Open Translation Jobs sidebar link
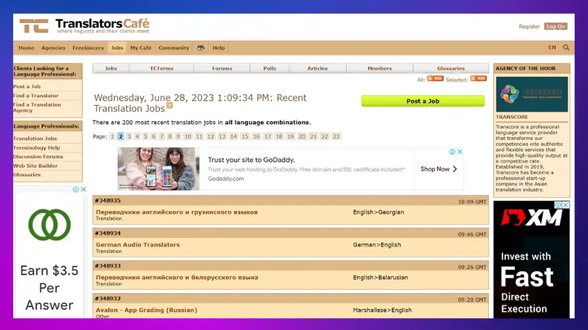588x330 pixels. pos(36,138)
